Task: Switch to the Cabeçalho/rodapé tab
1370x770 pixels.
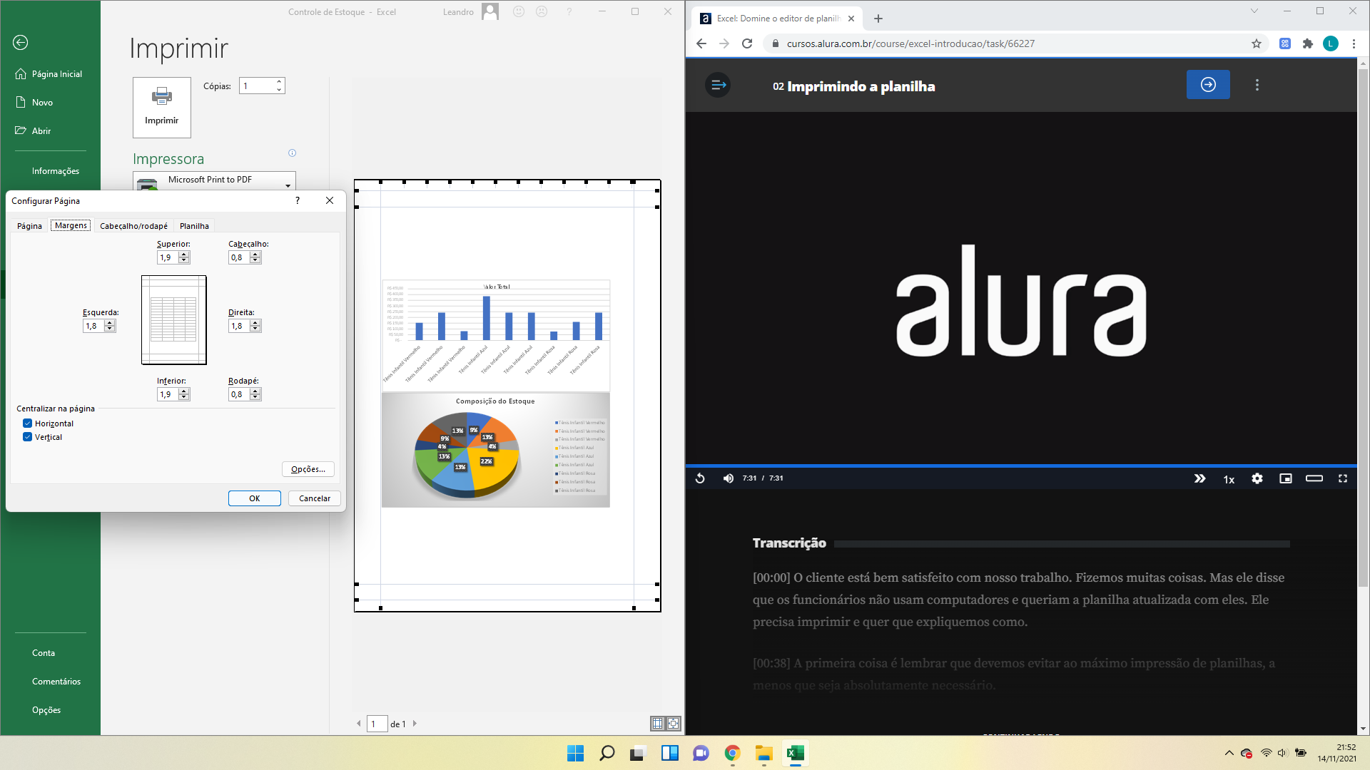Action: pyautogui.click(x=133, y=226)
